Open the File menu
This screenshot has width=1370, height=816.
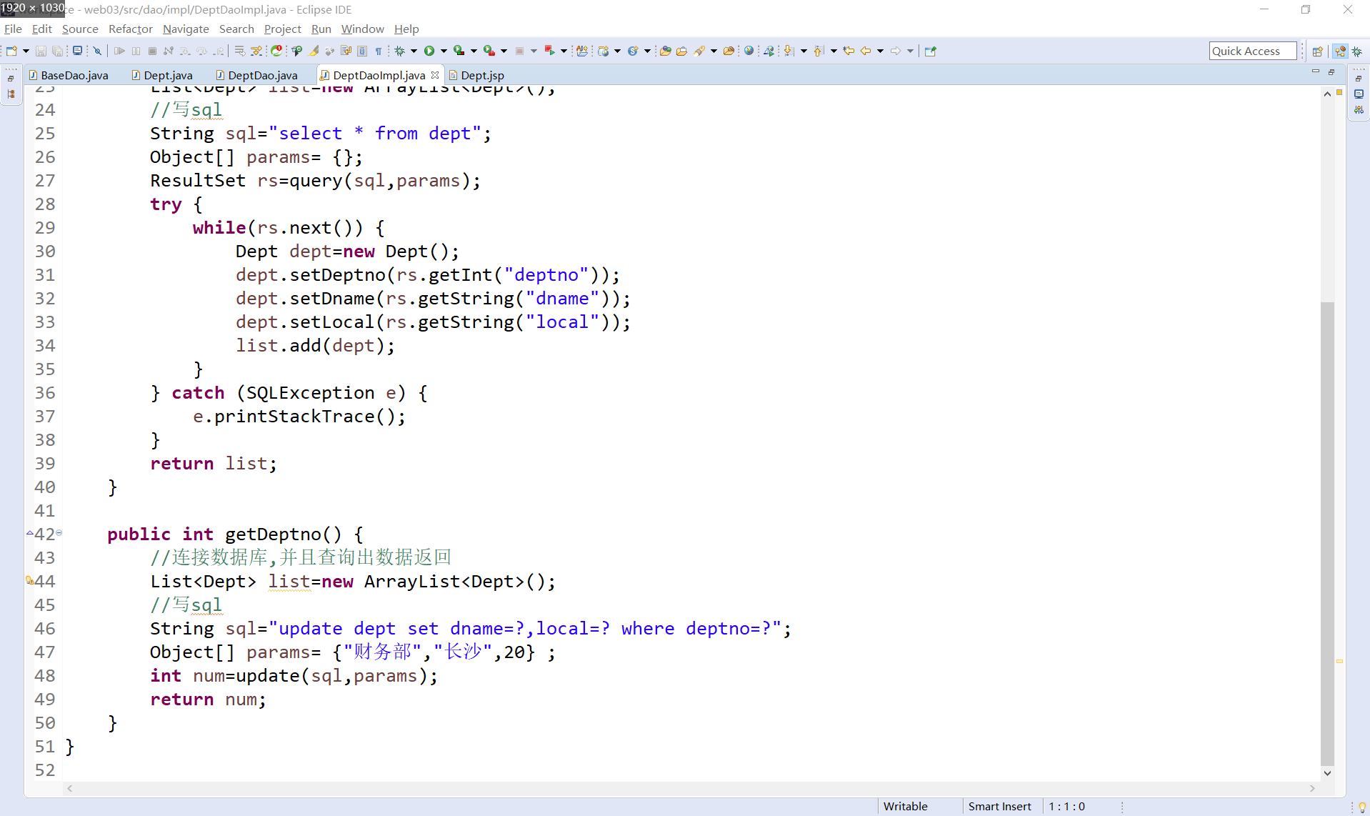(13, 29)
